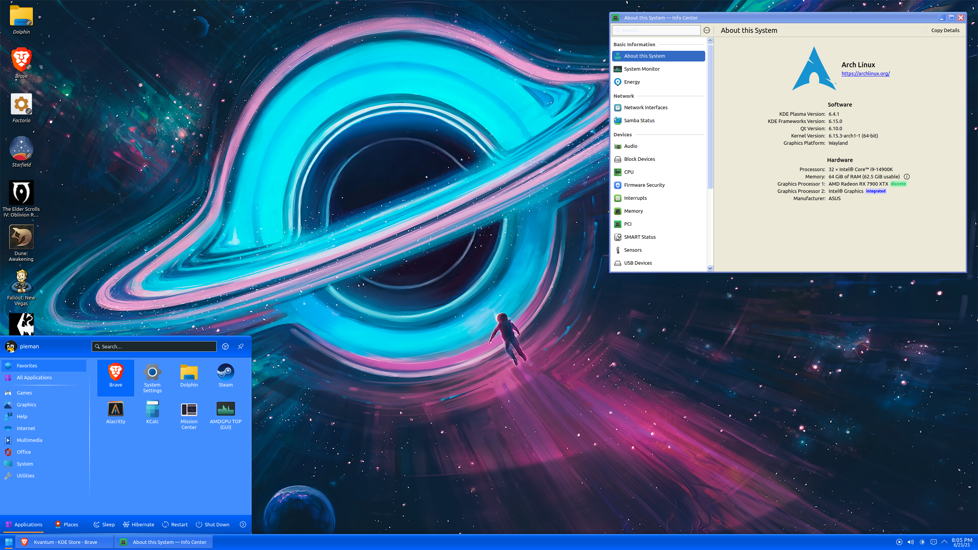Click the launcher configure icon beside search

(225, 346)
